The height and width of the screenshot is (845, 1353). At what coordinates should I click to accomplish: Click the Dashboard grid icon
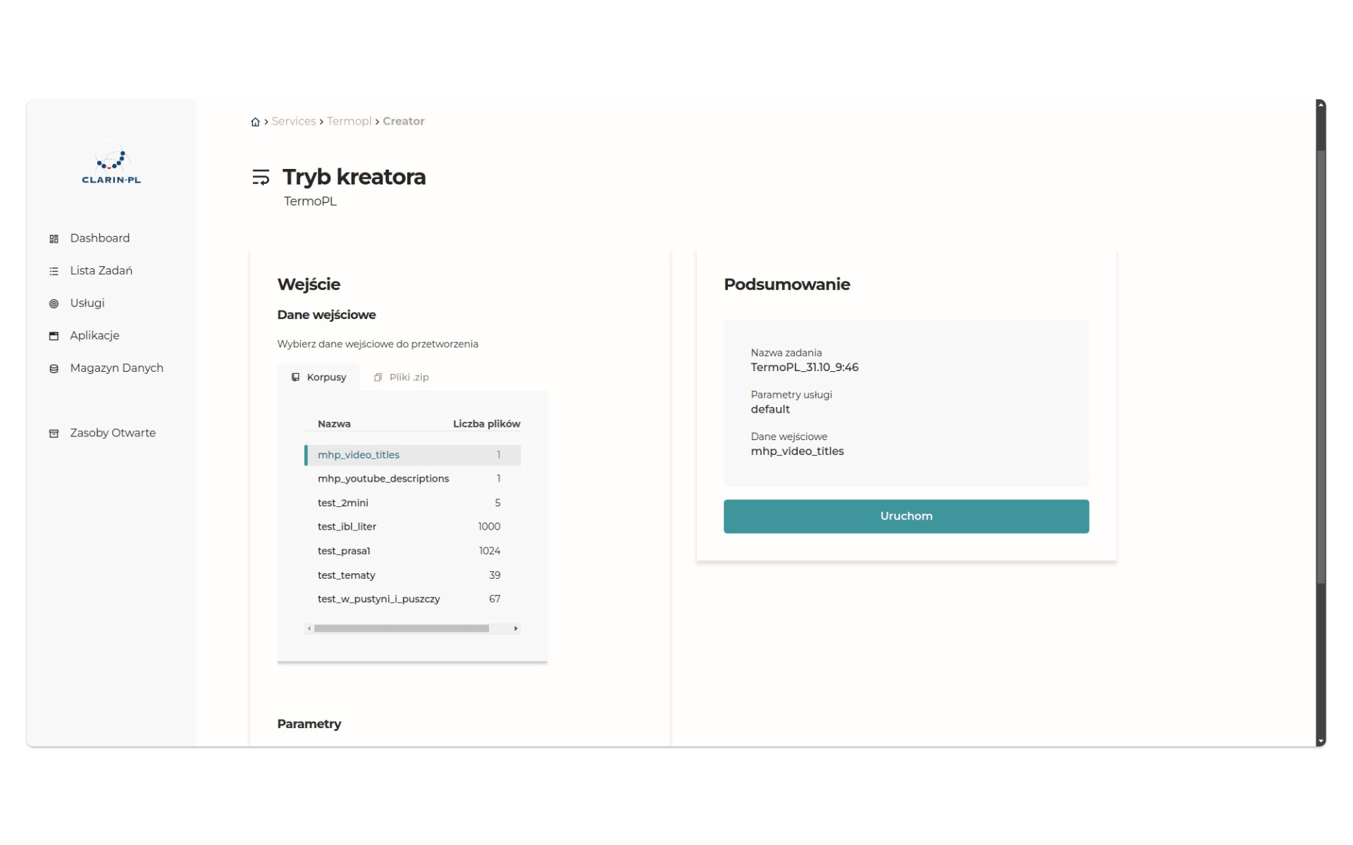coord(54,239)
